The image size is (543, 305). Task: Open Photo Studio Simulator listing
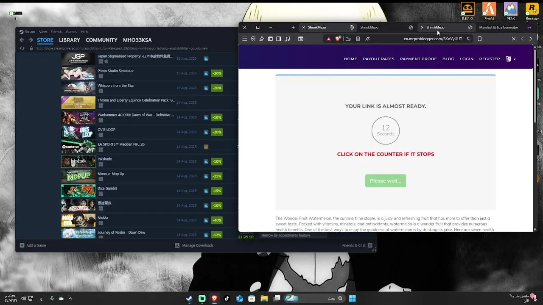pos(115,71)
